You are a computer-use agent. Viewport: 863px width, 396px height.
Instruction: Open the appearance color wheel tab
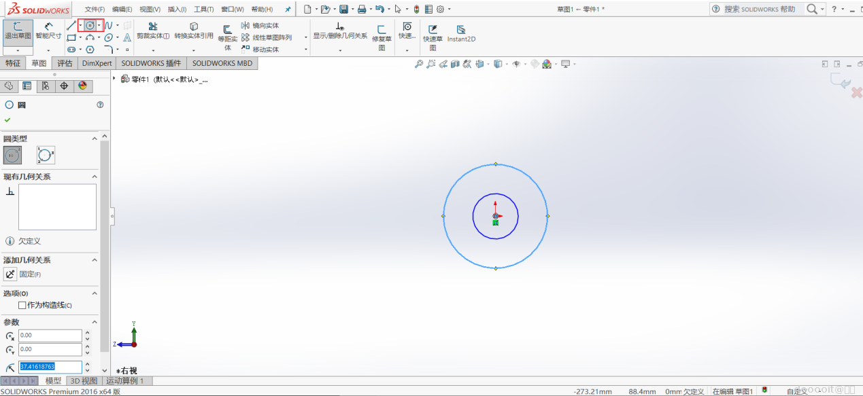(x=82, y=86)
